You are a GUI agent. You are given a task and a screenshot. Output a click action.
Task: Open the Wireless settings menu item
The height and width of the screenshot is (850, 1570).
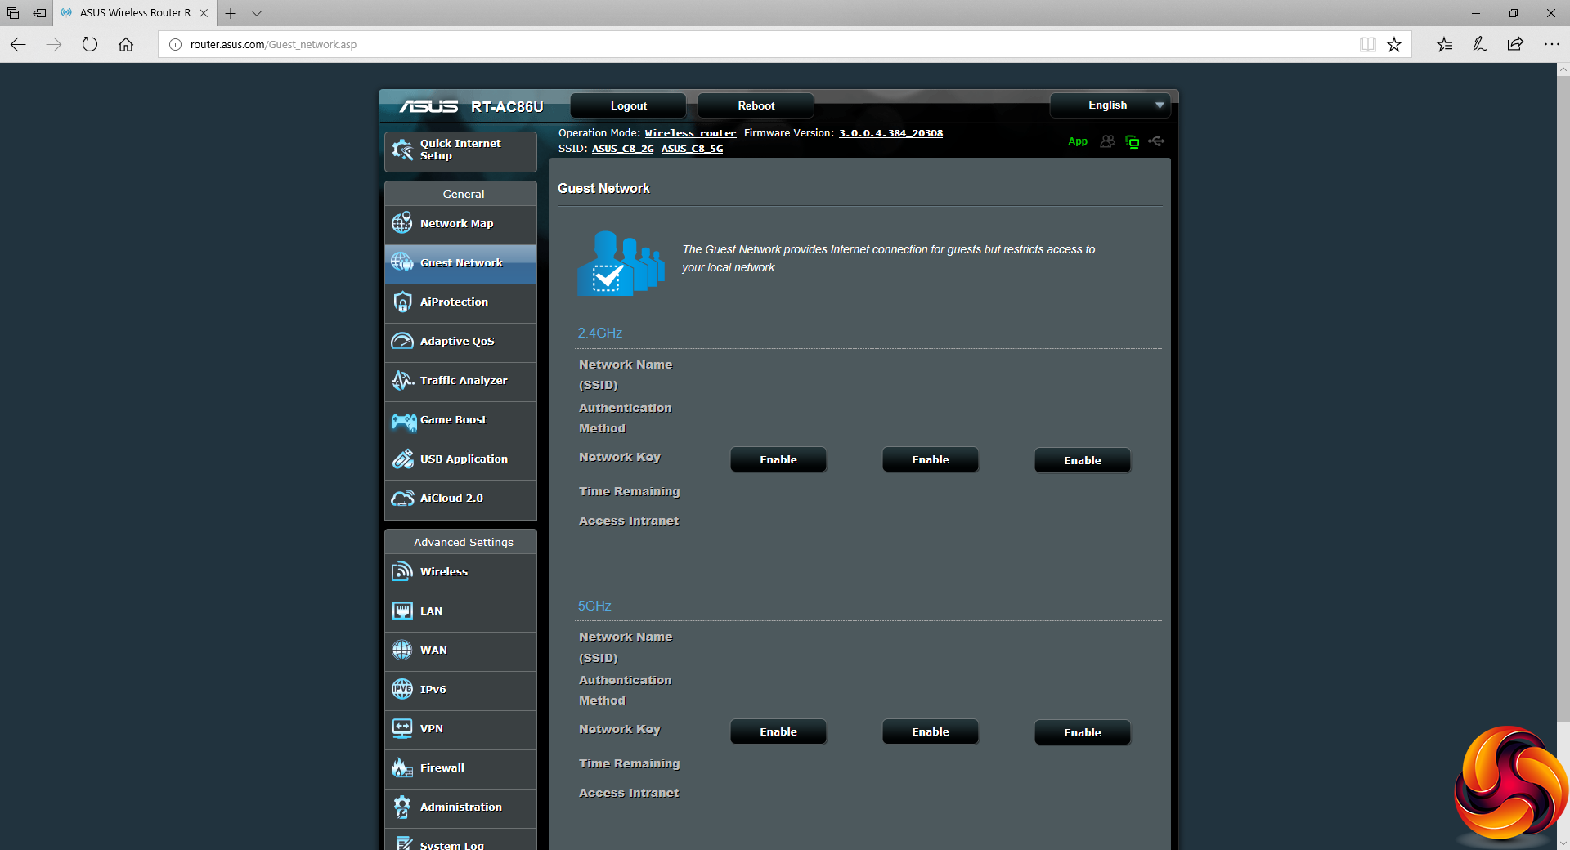click(444, 572)
